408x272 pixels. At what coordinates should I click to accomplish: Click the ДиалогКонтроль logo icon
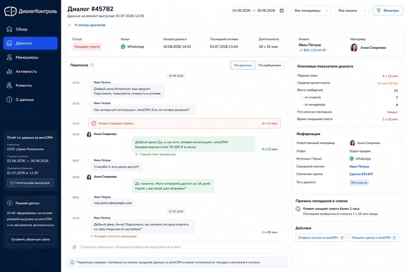[10, 11]
